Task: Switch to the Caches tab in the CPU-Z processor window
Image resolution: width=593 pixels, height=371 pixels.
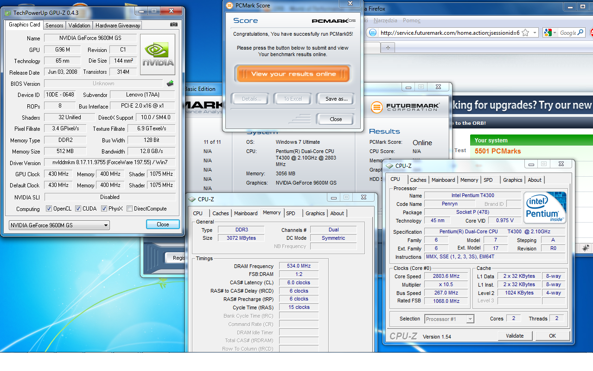Action: [x=418, y=180]
